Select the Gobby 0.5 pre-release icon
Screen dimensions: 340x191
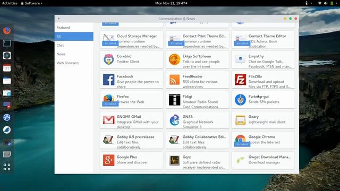click(x=108, y=140)
